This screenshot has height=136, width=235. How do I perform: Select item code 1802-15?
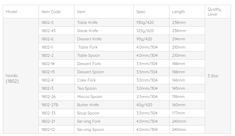(48, 72)
